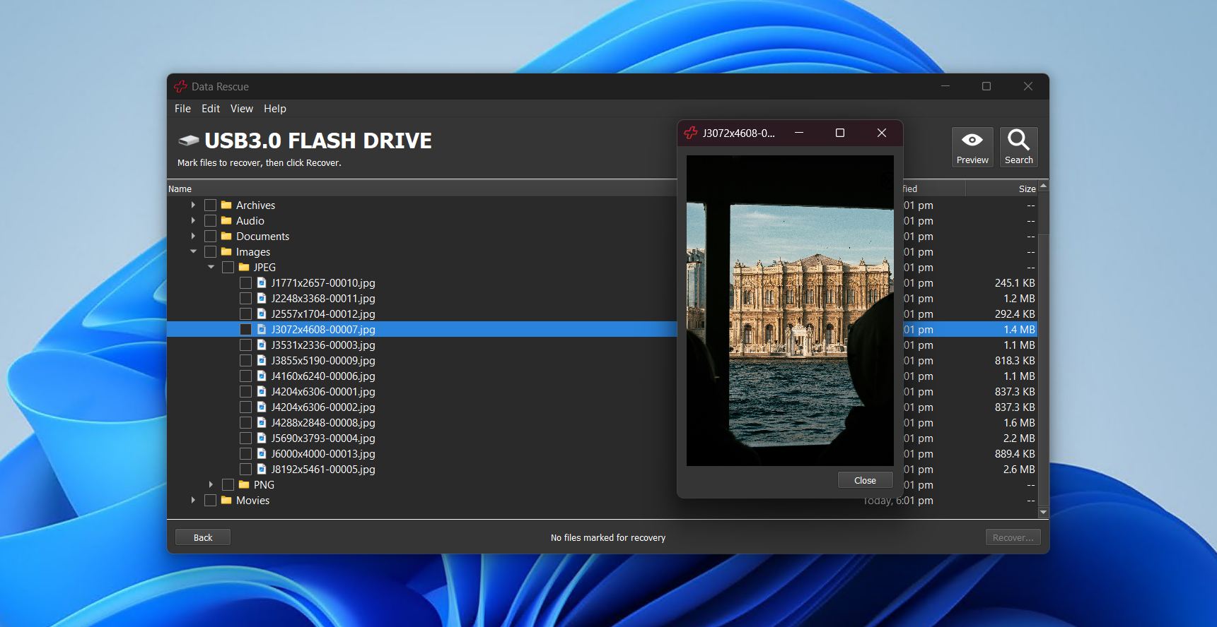The height and width of the screenshot is (627, 1217).
Task: Check the box for J8192x5461-00005.jpg
Action: pyautogui.click(x=245, y=469)
